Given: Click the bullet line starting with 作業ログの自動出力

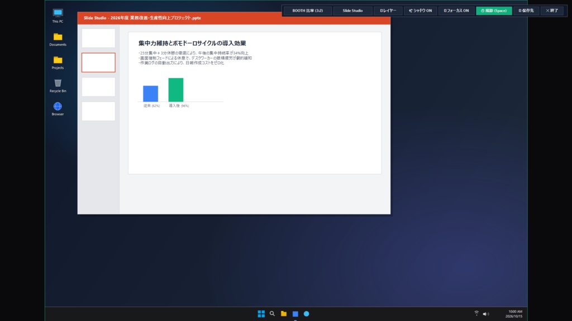Looking at the screenshot, I should point(182,62).
